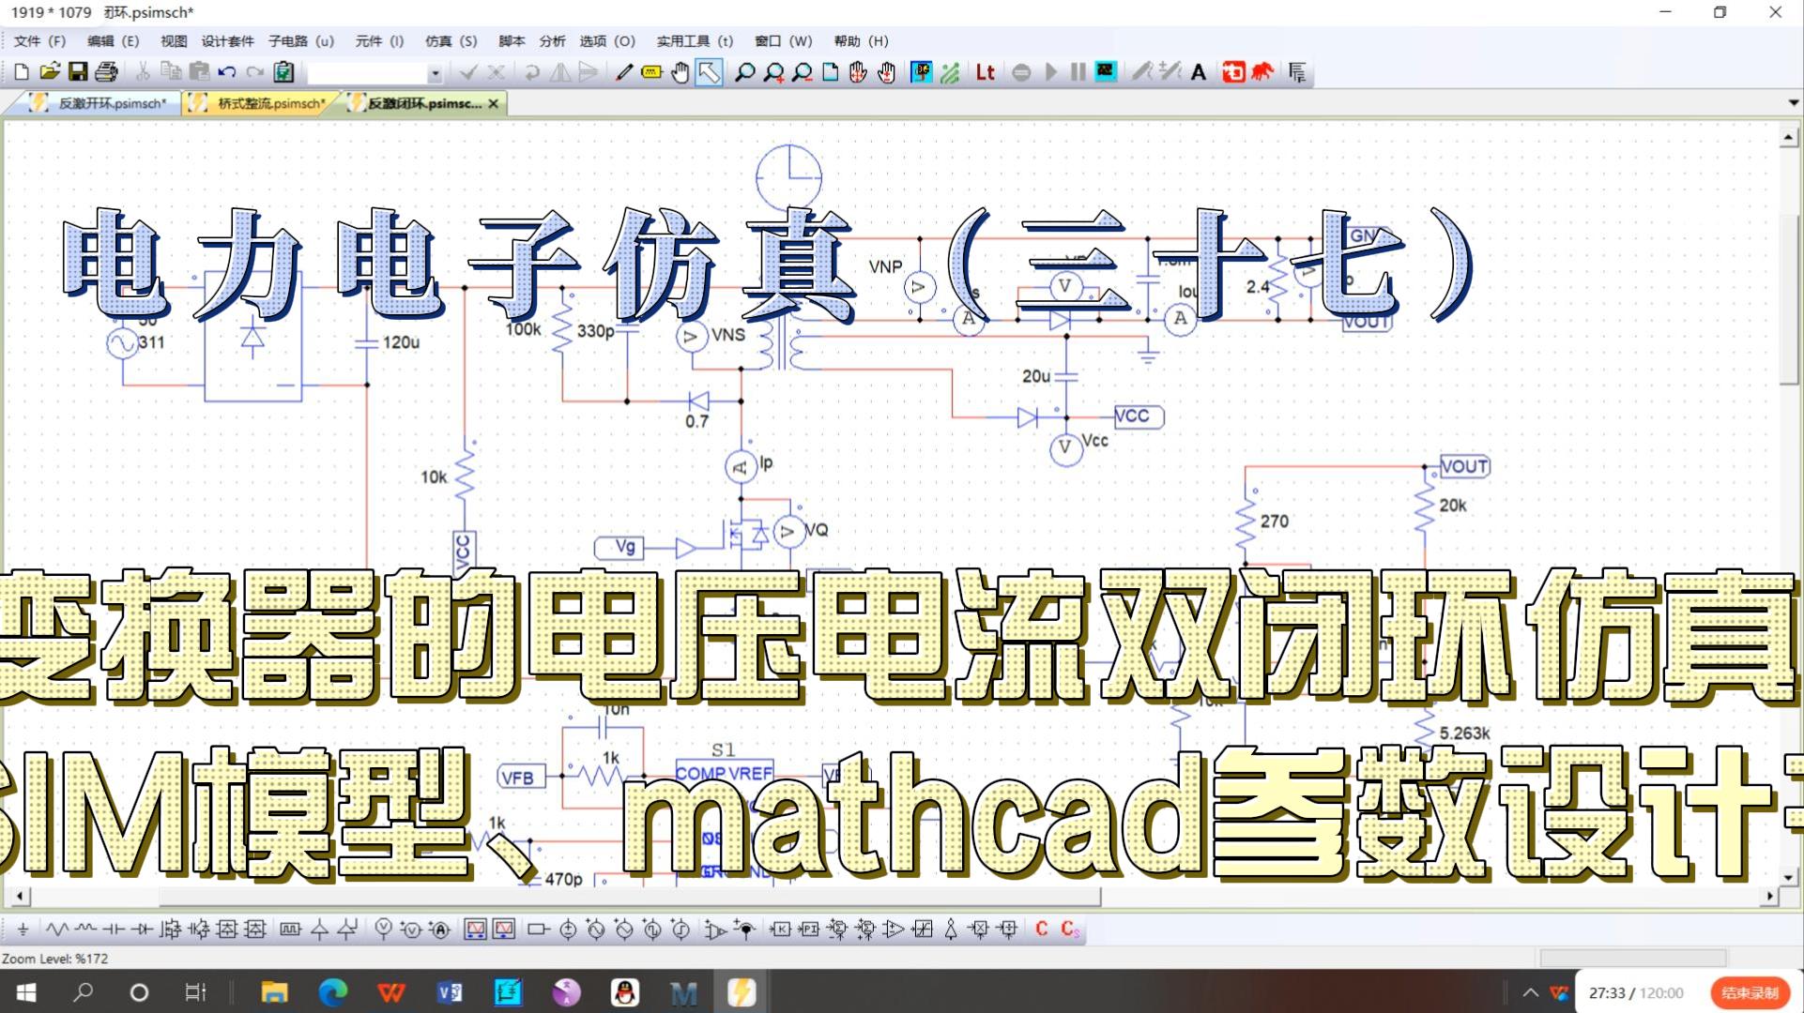Screen dimensions: 1804x1013
Task: Toggle the arrow selection tool
Action: tap(709, 72)
